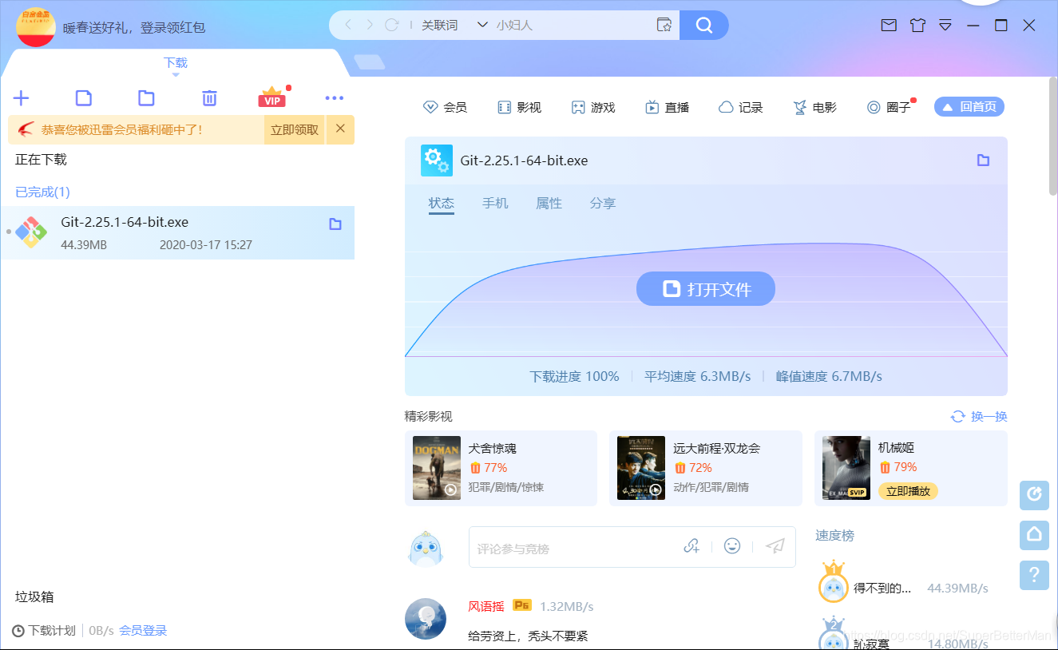Open the 犬舍惊魂 movie poster
The width and height of the screenshot is (1058, 650).
tap(437, 468)
